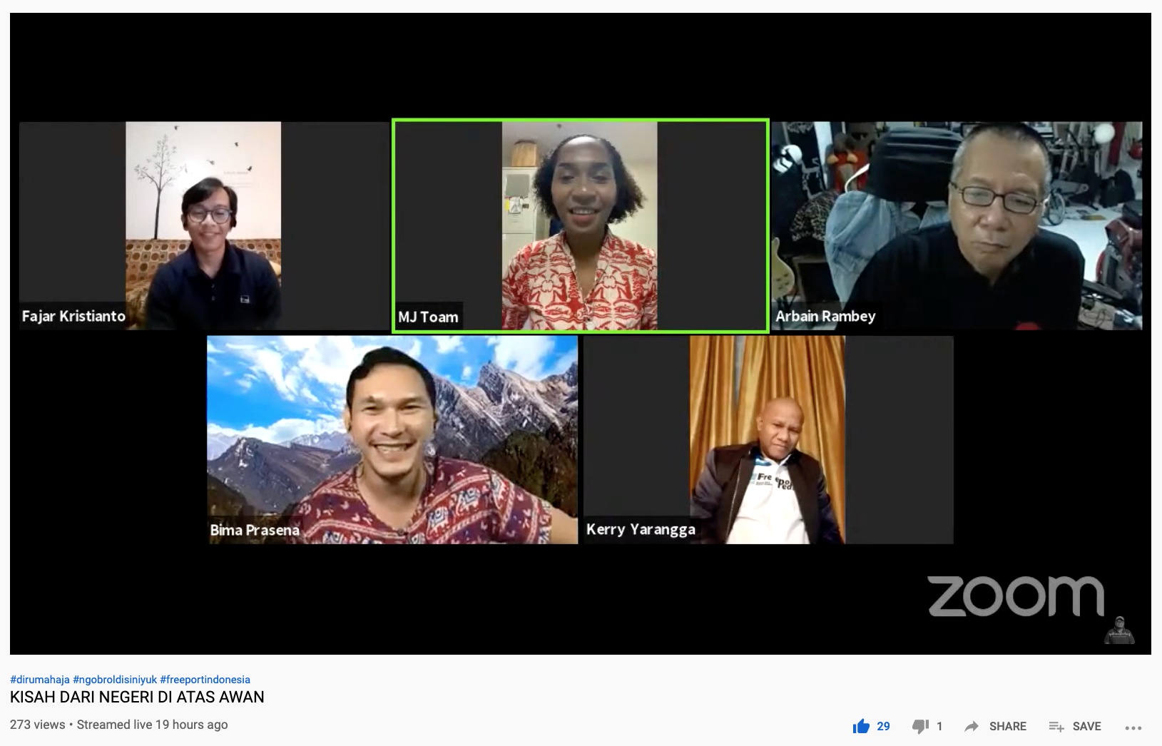Click the thumbs-up like icon
Screen dimensions: 1162x746
(x=861, y=726)
